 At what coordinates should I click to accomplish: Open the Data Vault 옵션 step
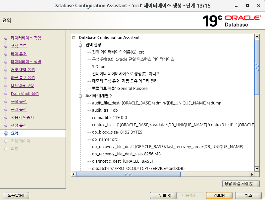[25, 94]
